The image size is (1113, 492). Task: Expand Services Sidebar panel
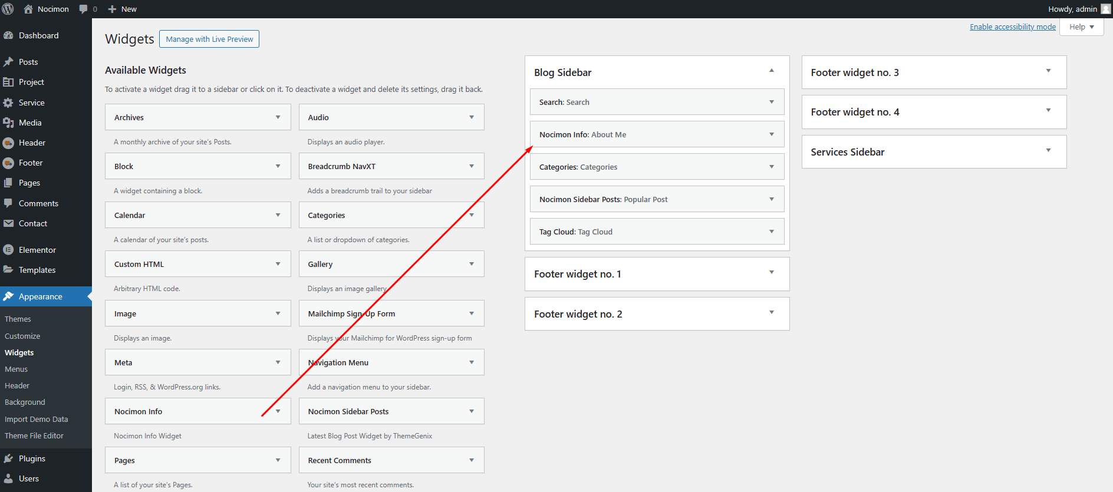click(x=1048, y=150)
